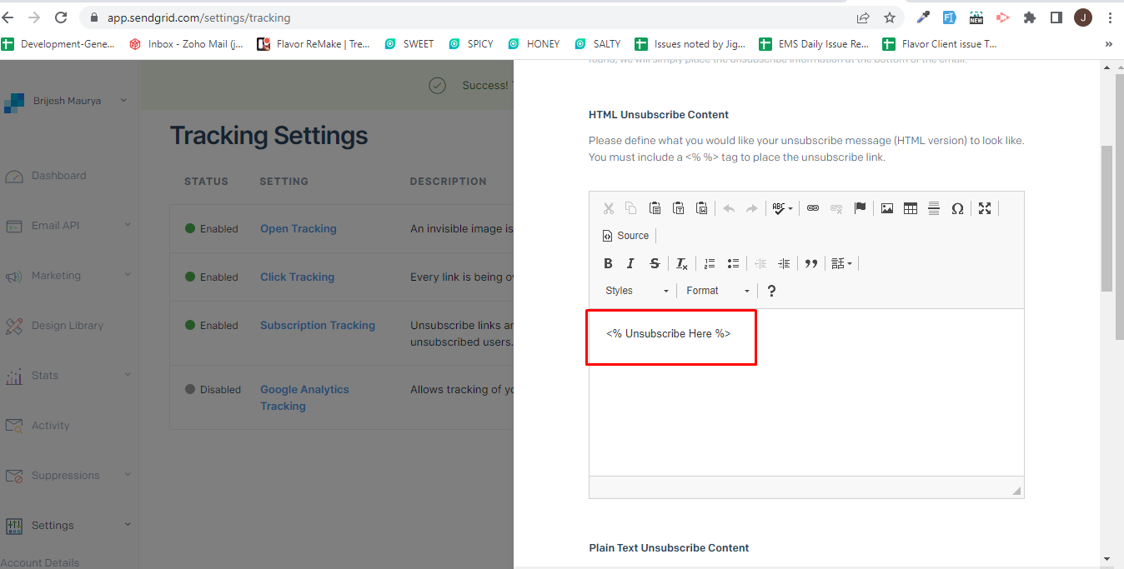
Task: Open Activity in the sidebar
Action: pyautogui.click(x=50, y=426)
